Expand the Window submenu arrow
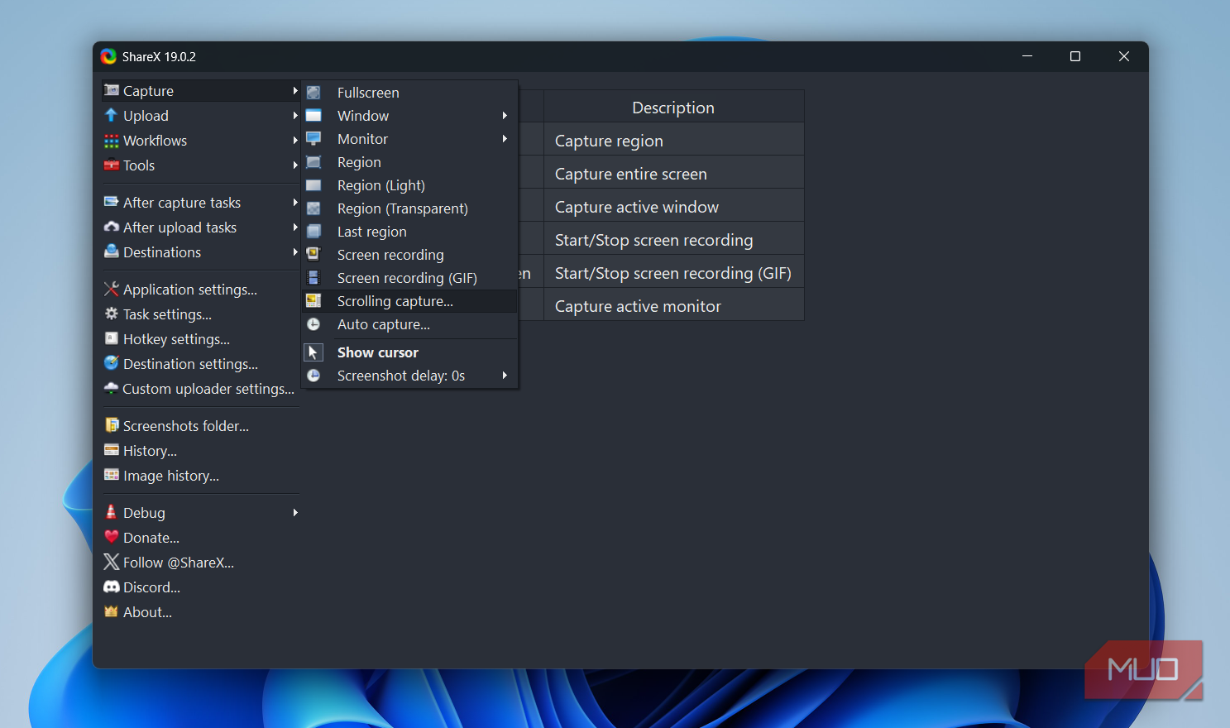Screen dimensions: 1230x728 click(505, 116)
